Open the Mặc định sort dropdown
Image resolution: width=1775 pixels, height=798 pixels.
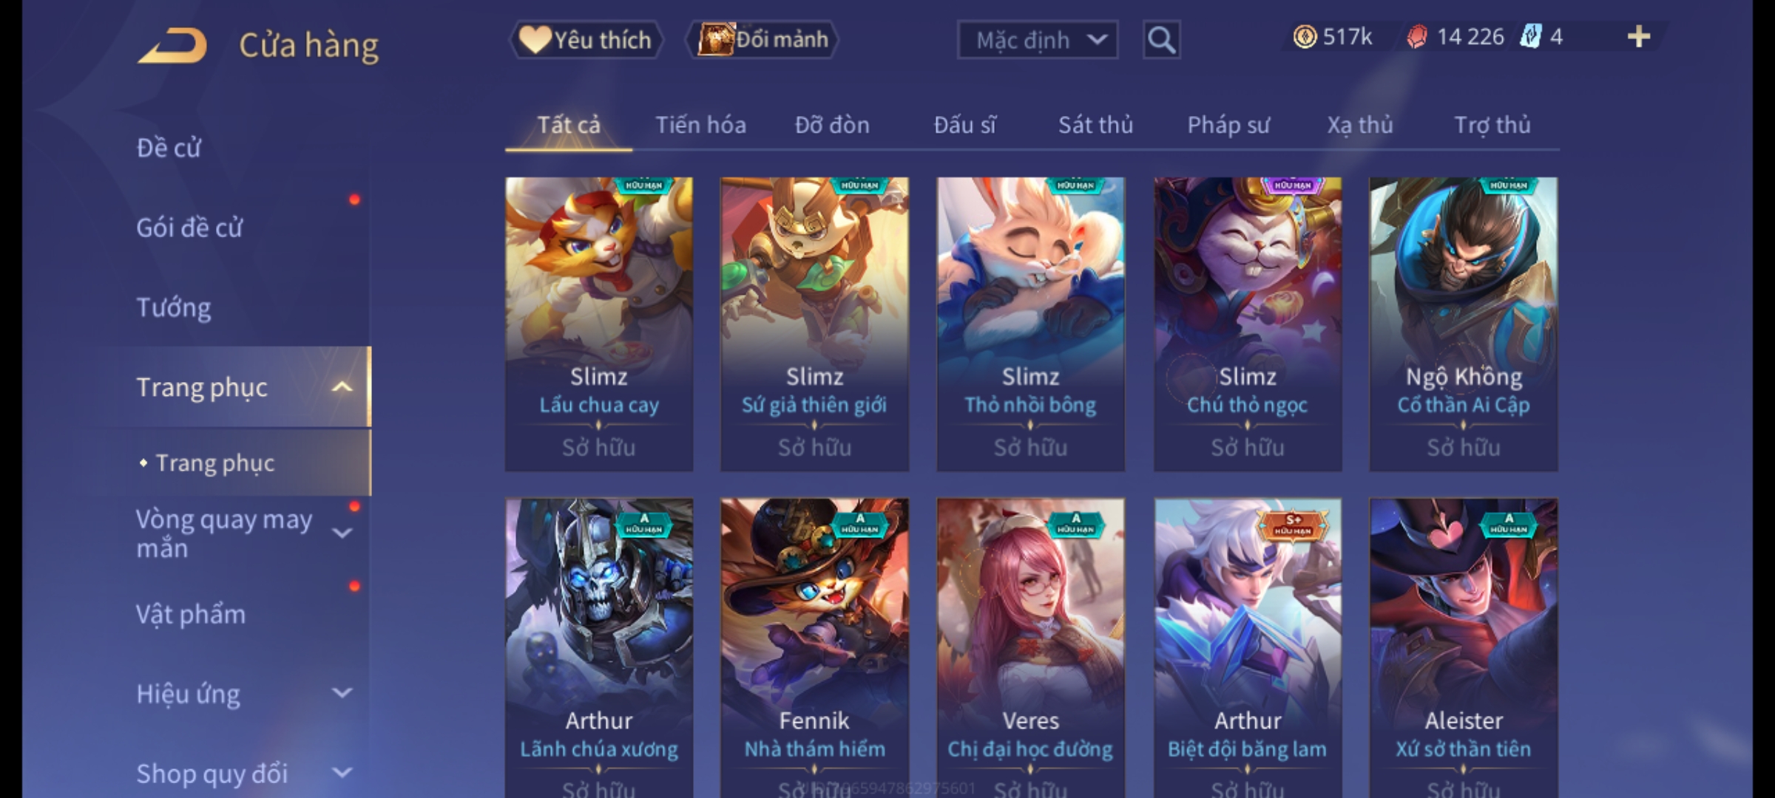(x=1037, y=40)
